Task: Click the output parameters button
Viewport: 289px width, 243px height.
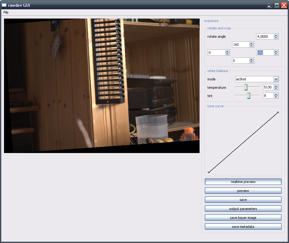Action: pos(243,209)
